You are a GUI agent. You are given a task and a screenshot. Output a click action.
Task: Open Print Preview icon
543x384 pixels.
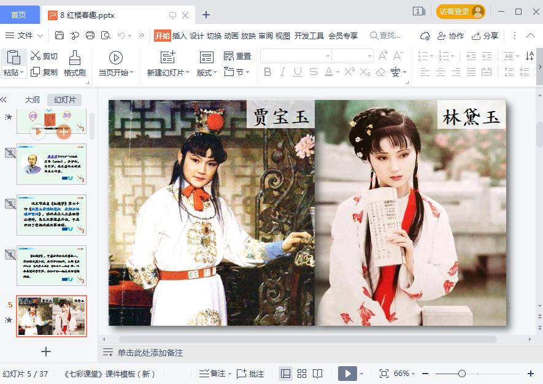[106, 36]
